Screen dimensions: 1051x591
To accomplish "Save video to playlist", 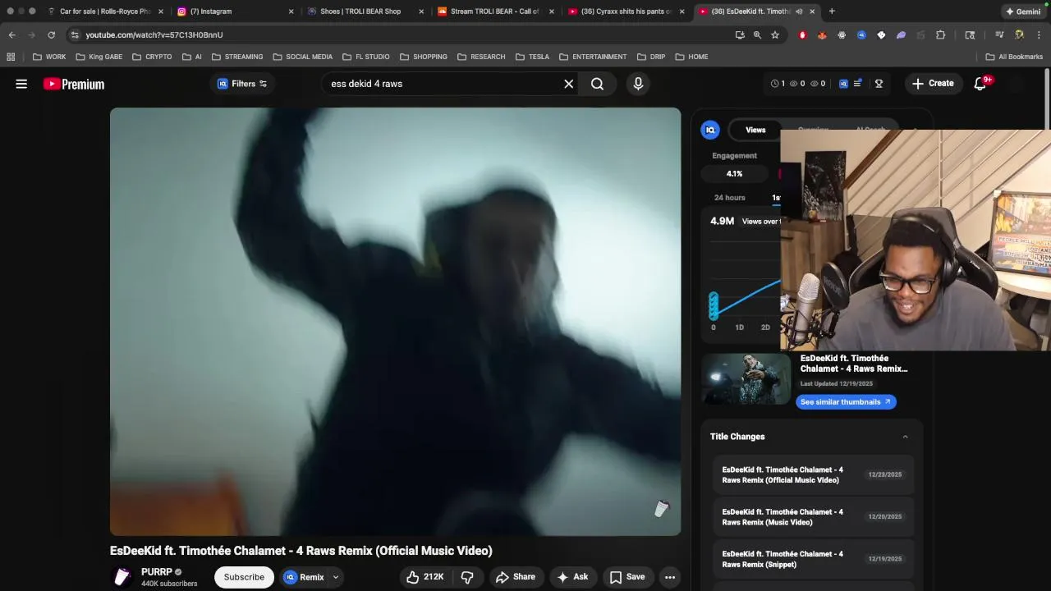I will click(626, 577).
